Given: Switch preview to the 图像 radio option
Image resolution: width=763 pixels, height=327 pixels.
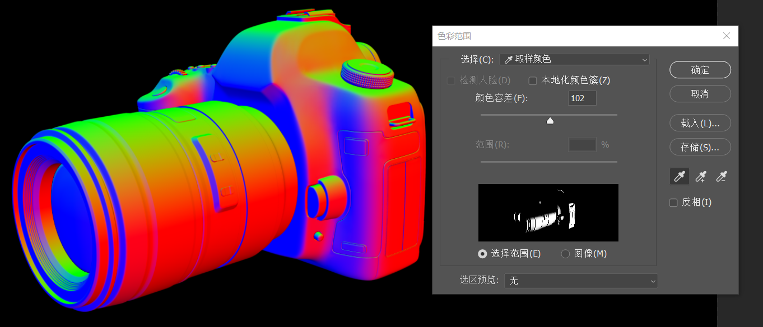Looking at the screenshot, I should pyautogui.click(x=565, y=254).
